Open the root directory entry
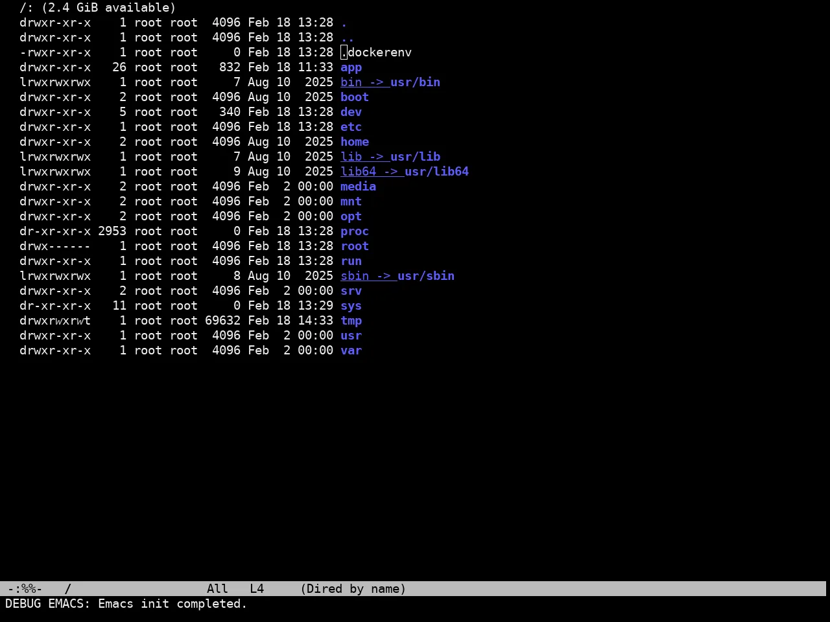Image resolution: width=830 pixels, height=622 pixels. tap(355, 246)
